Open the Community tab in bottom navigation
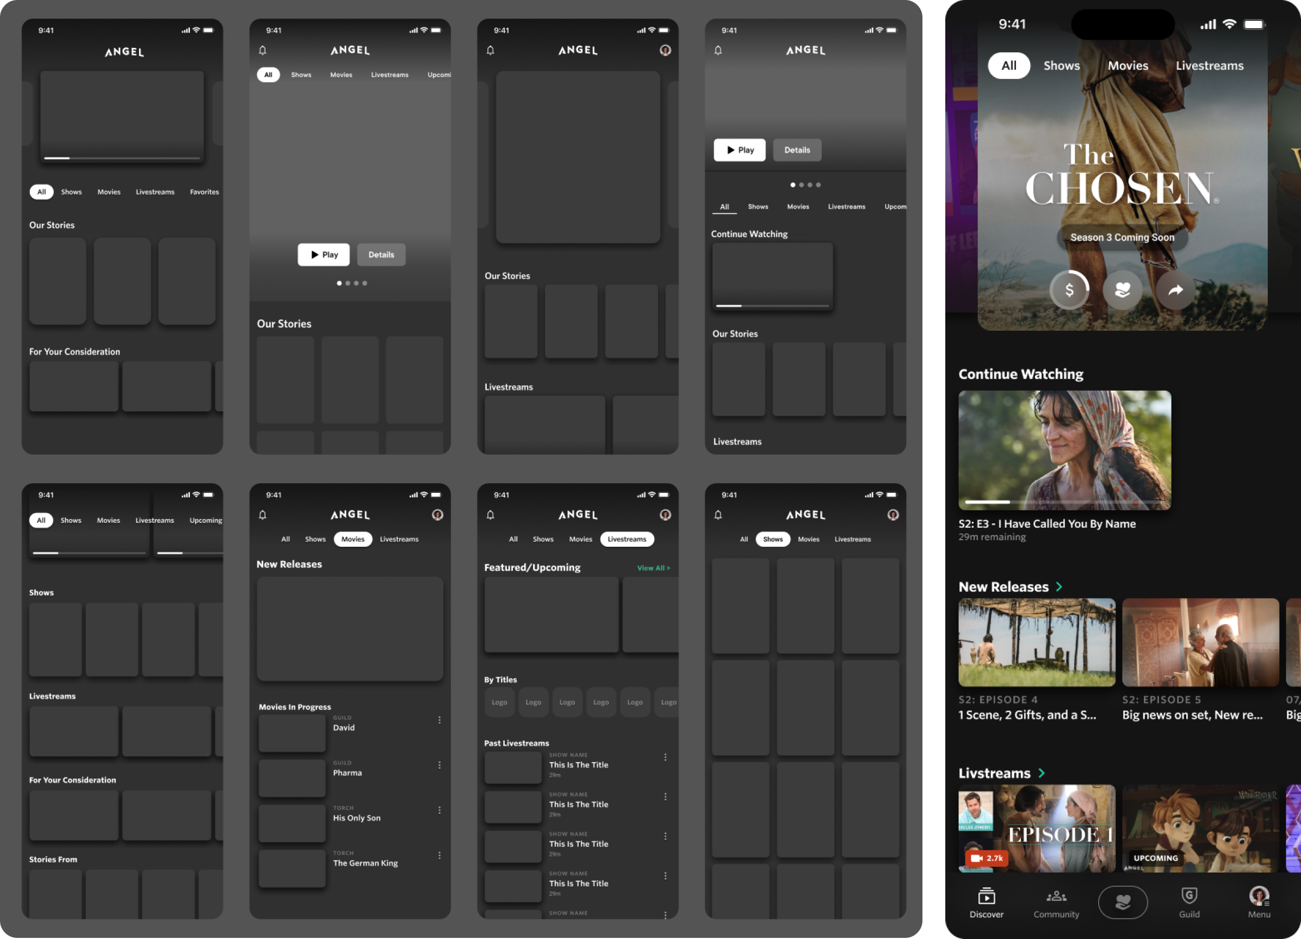This screenshot has width=1301, height=939. coord(1056,904)
